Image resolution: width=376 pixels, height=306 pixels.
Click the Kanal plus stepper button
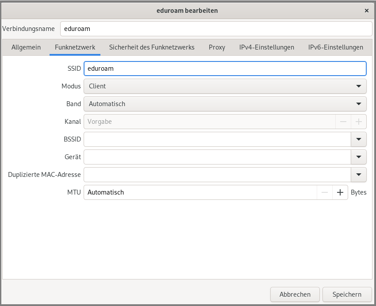358,122
